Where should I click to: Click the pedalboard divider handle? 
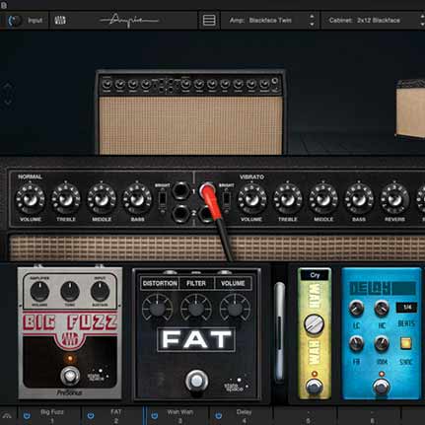pyautogui.click(x=280, y=332)
